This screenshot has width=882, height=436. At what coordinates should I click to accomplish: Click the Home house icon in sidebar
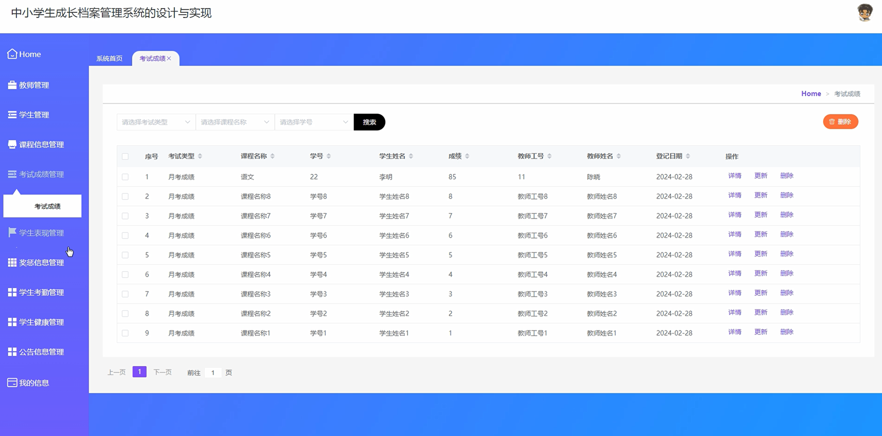click(x=12, y=54)
